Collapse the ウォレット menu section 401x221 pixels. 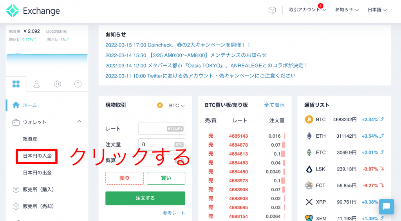coord(79,122)
